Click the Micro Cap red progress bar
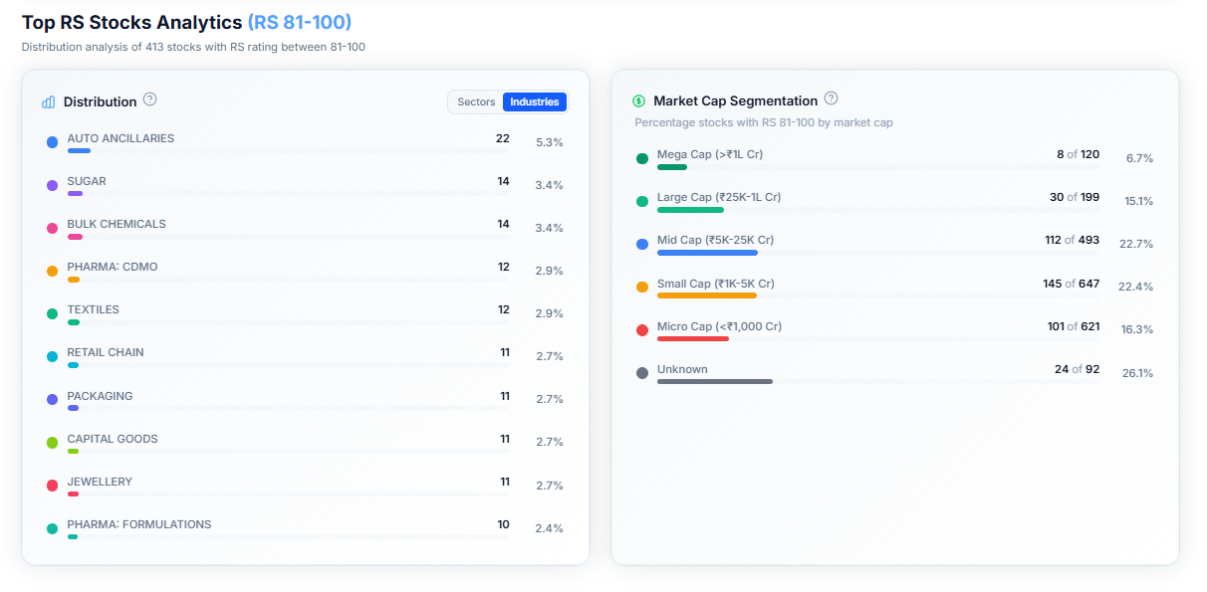Viewport: 1207px width, 592px height. [x=693, y=338]
